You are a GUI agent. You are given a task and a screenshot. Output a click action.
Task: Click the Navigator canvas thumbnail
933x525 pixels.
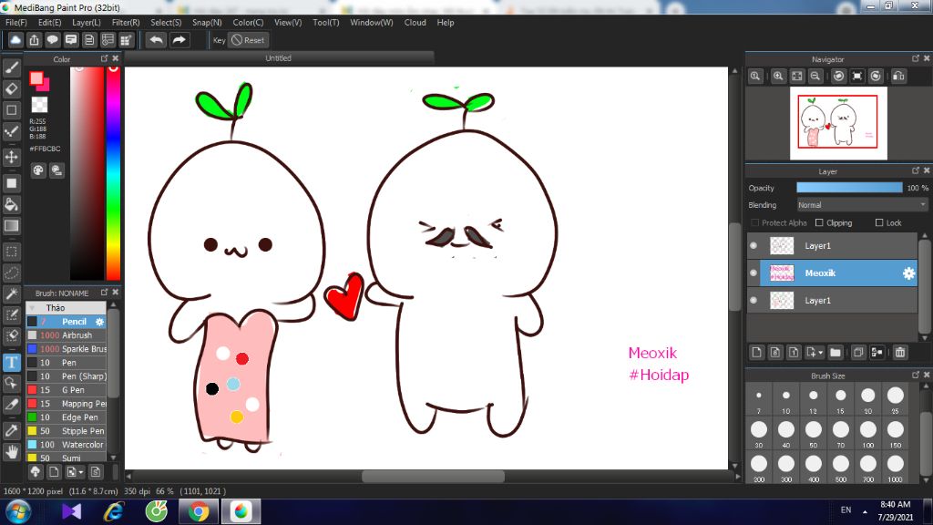(x=838, y=123)
